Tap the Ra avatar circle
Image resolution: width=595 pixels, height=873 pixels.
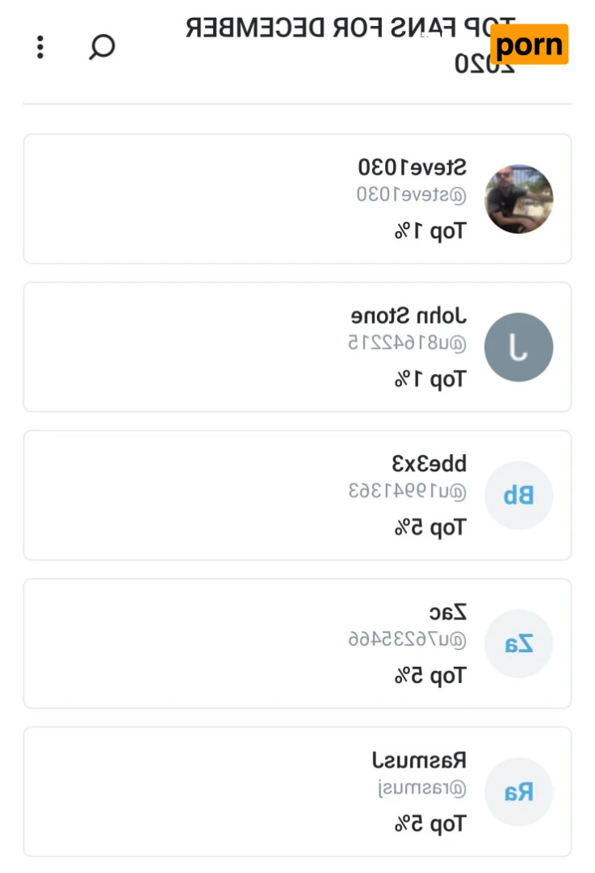[519, 792]
